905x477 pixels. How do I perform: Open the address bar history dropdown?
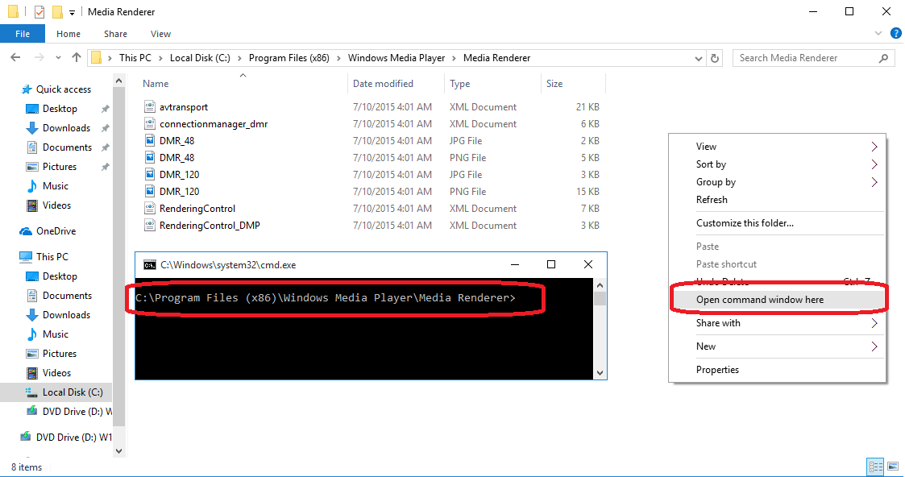coord(699,58)
